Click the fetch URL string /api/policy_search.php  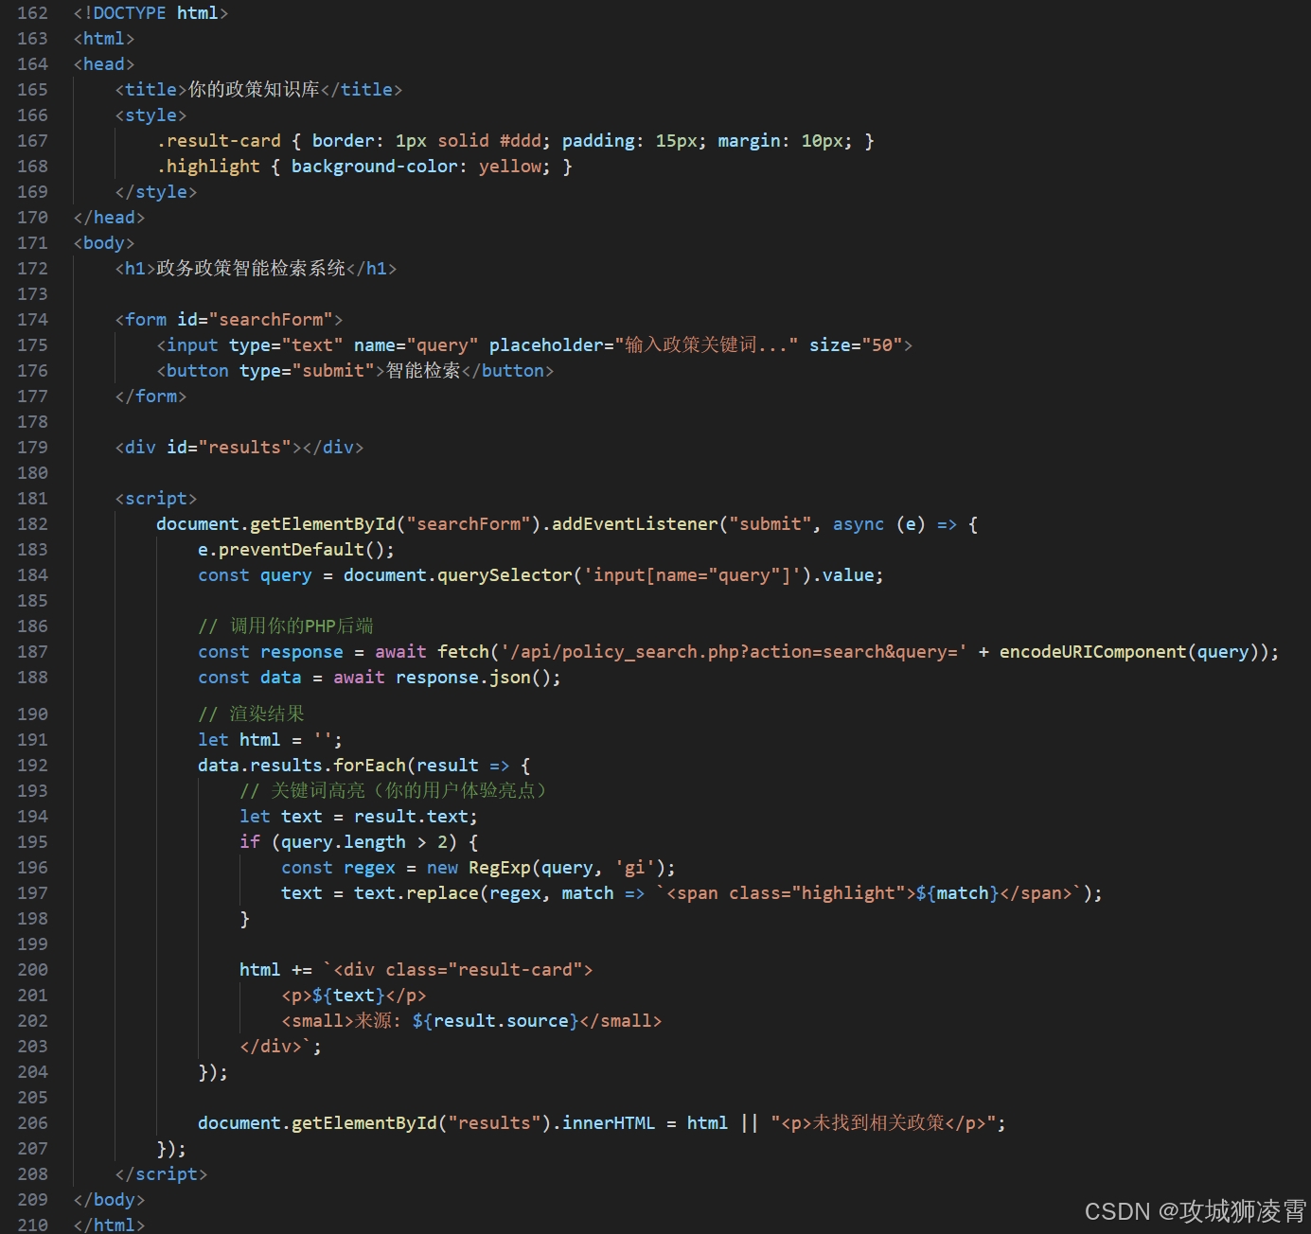[x=735, y=652]
